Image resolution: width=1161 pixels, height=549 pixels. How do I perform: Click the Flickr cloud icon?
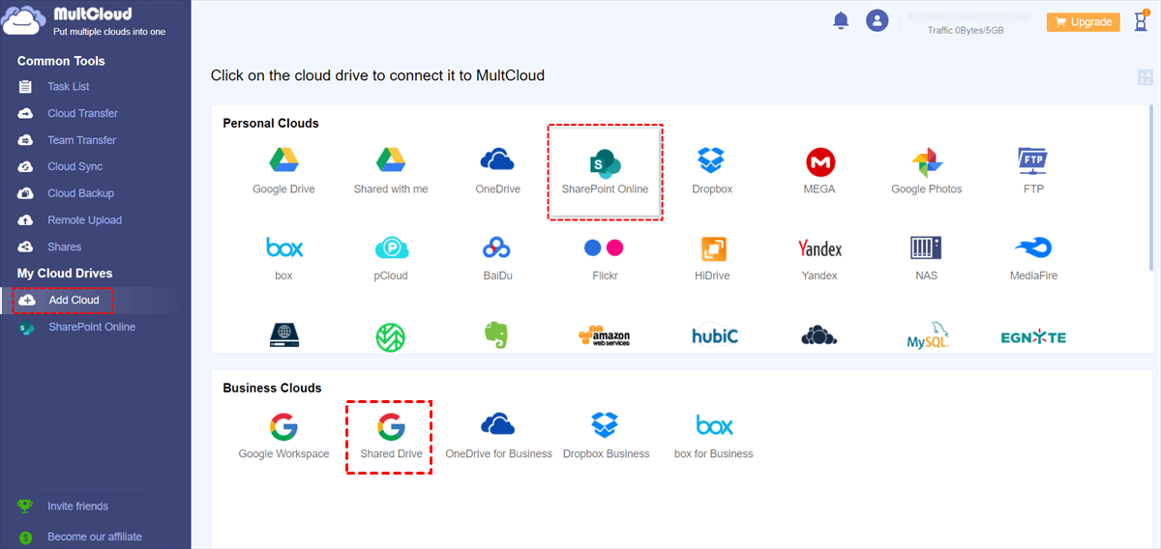tap(605, 257)
